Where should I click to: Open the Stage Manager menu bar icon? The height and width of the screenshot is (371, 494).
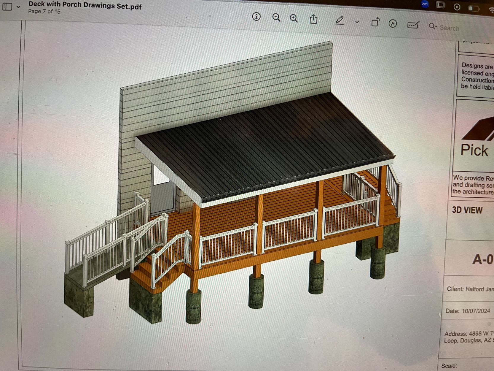[x=440, y=5]
